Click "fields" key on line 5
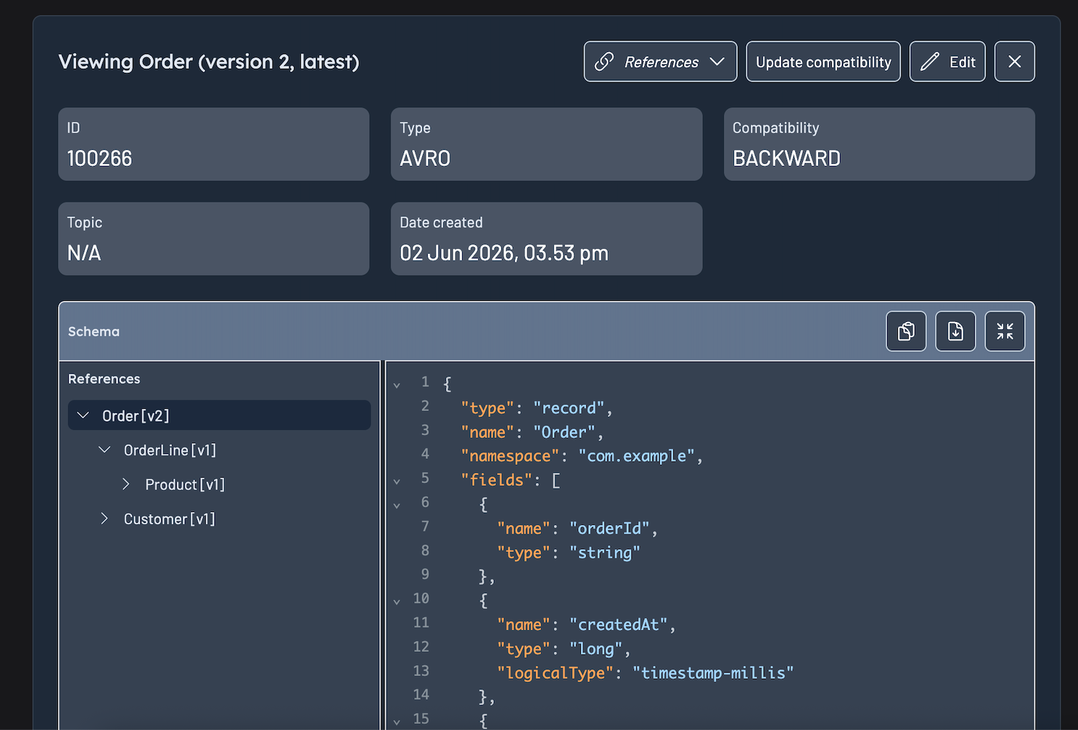Viewport: 1078px width, 730px height. (x=497, y=480)
